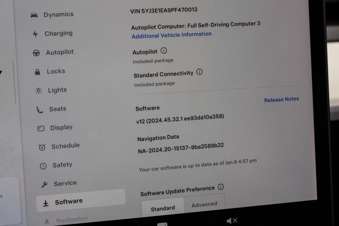Select the Standard update preference tab

pyautogui.click(x=163, y=208)
